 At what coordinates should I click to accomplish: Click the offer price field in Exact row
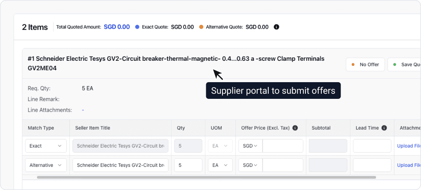(283, 146)
